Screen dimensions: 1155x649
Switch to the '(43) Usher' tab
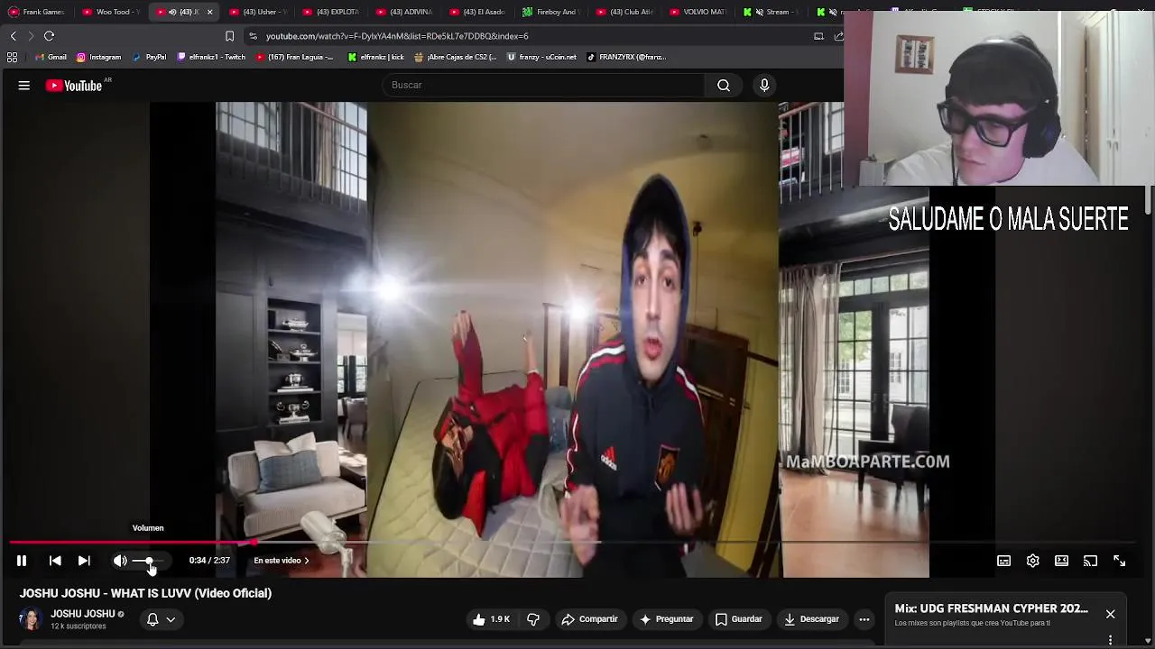[x=259, y=12]
